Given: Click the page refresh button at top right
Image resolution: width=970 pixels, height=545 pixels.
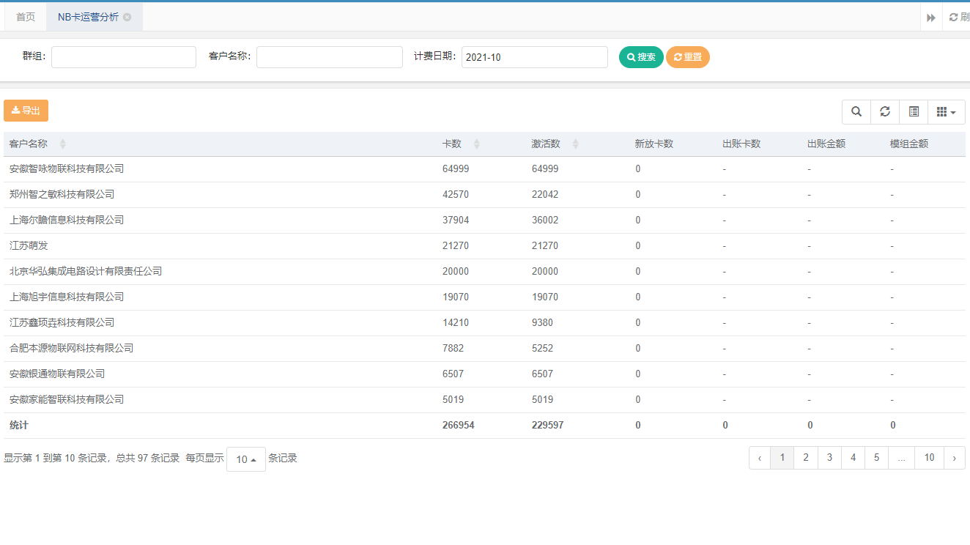Looking at the screenshot, I should [x=958, y=17].
